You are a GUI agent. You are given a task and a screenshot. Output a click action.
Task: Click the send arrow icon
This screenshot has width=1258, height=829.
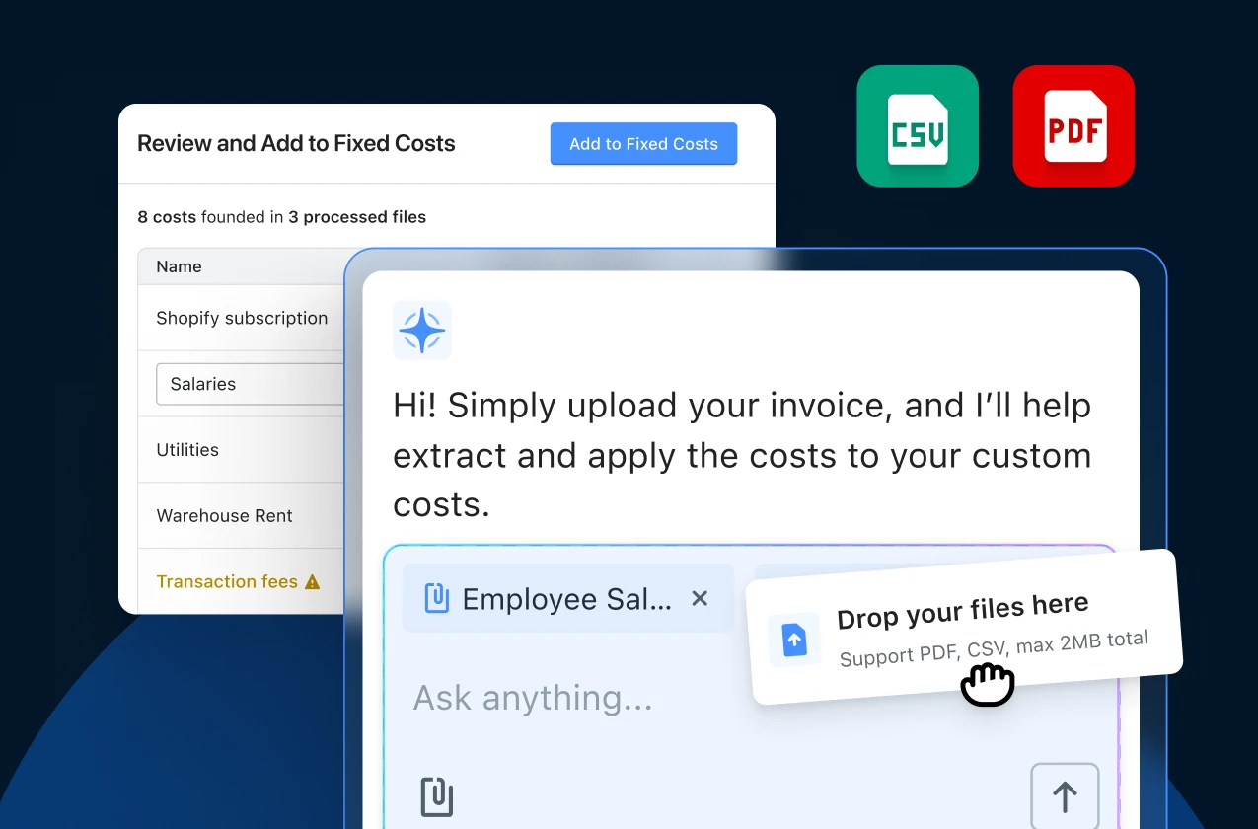(x=1065, y=796)
